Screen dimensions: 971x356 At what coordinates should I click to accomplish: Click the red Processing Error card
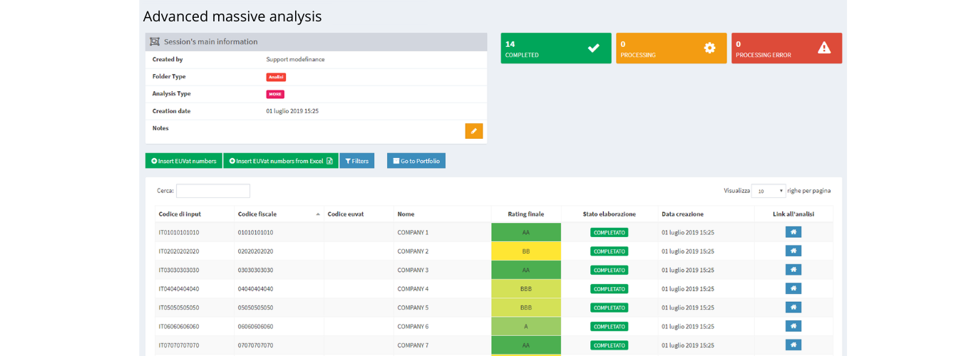click(x=786, y=48)
